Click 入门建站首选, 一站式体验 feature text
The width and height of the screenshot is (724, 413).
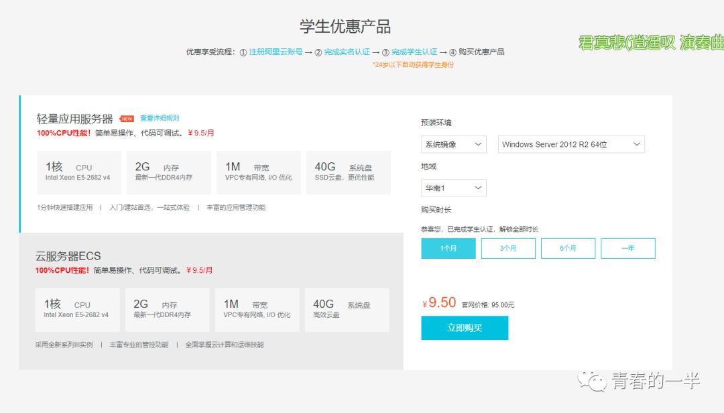tap(149, 207)
